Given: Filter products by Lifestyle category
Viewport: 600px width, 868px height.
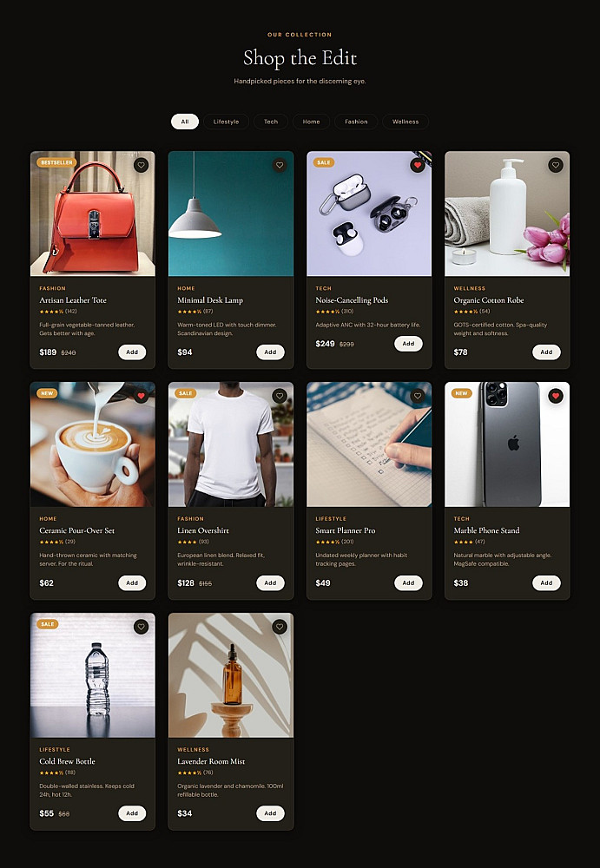Looking at the screenshot, I should (226, 122).
